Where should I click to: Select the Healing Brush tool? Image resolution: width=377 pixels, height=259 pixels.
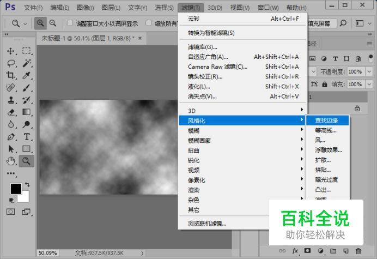[10, 88]
